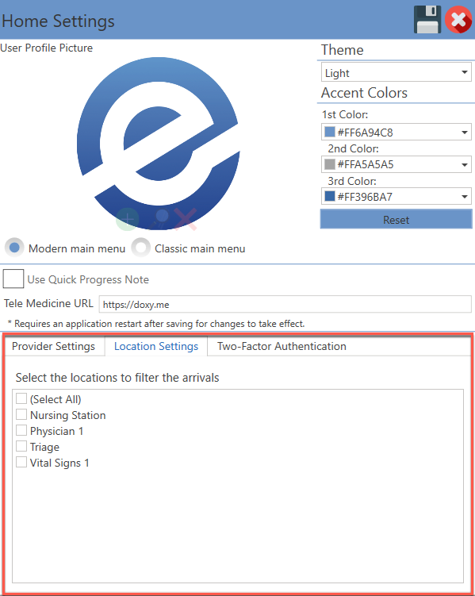475x596 pixels.
Task: Open the Theme dropdown showing Light
Action: 396,72
